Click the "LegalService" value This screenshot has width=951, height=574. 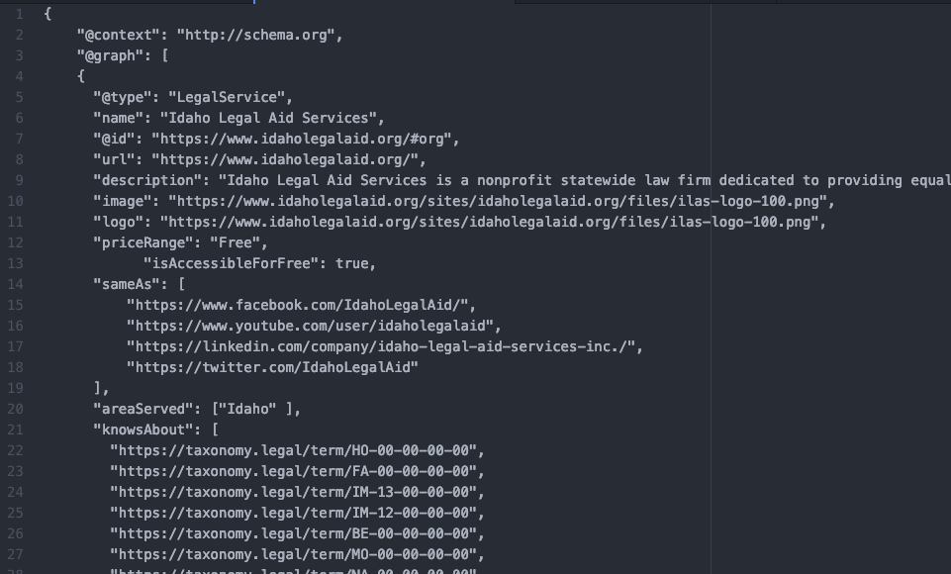(x=227, y=97)
